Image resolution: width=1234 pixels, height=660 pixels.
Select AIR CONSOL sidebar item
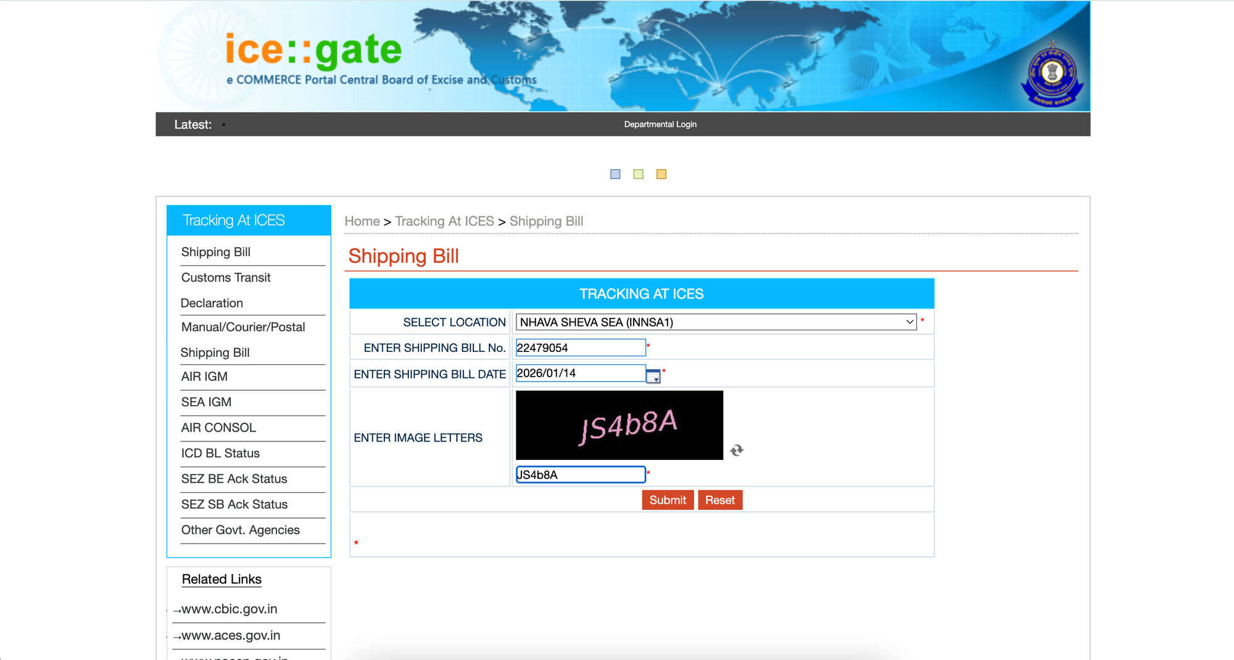pyautogui.click(x=218, y=427)
